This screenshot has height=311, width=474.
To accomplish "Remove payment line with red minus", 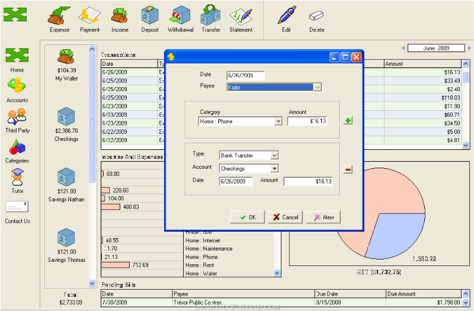I will pos(348,169).
